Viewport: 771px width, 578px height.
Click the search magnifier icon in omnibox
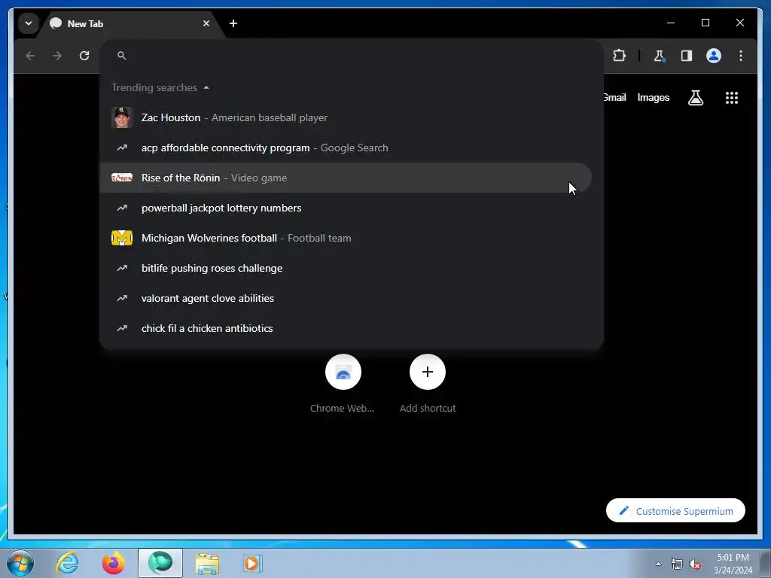coord(122,56)
